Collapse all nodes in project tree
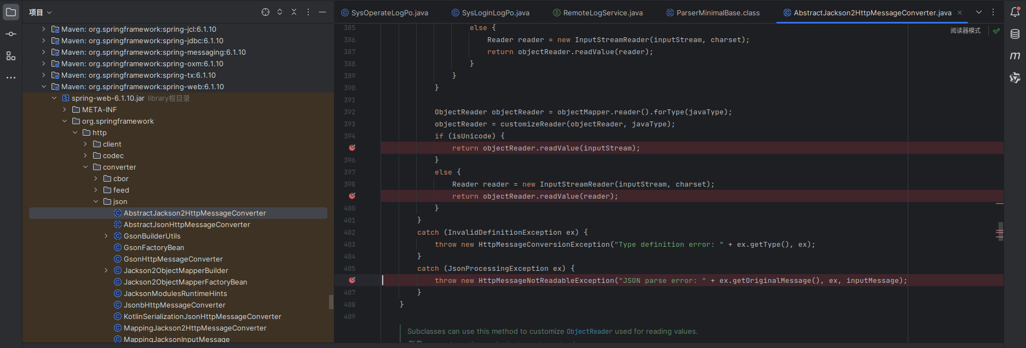The image size is (1026, 348). click(x=294, y=12)
